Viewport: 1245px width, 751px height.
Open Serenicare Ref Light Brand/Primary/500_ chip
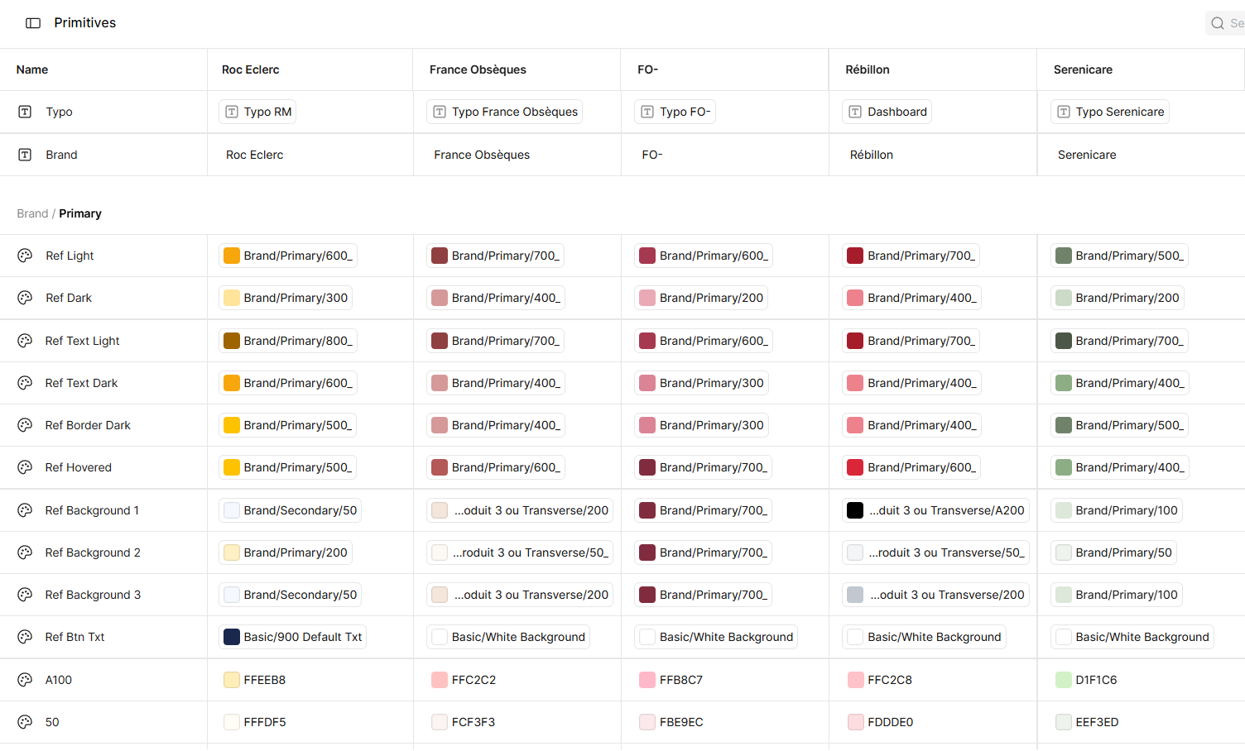tap(1119, 256)
